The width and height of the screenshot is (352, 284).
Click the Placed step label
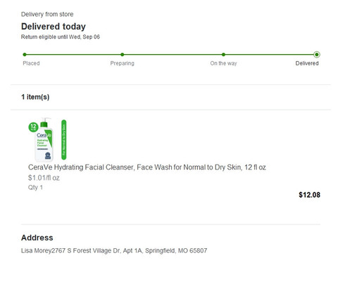31,63
